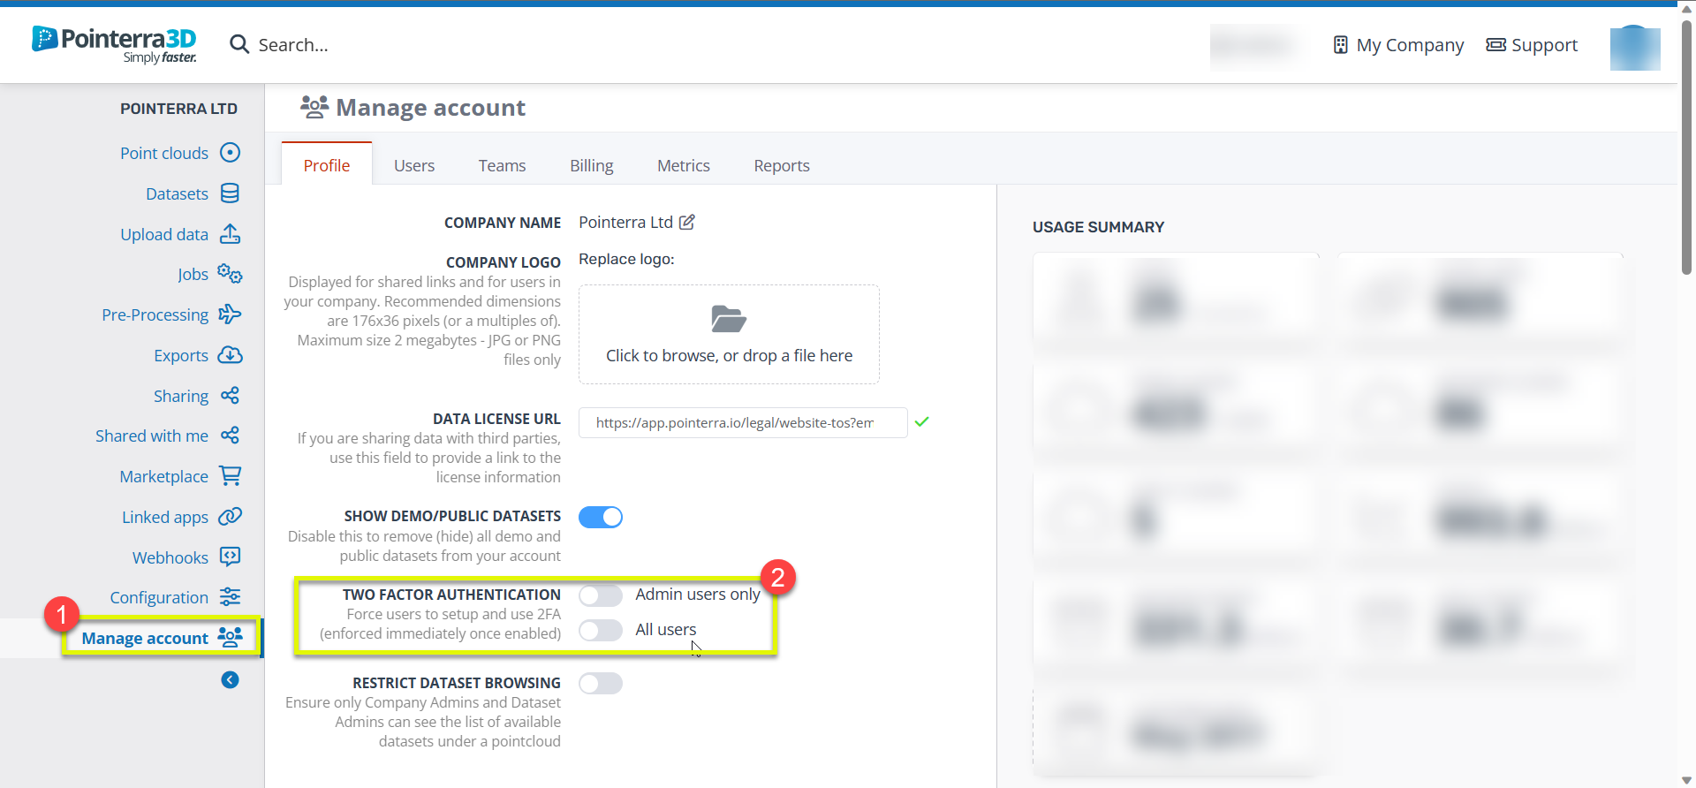This screenshot has width=1696, height=788.
Task: Enable 2FA for All users
Action: [x=601, y=630]
